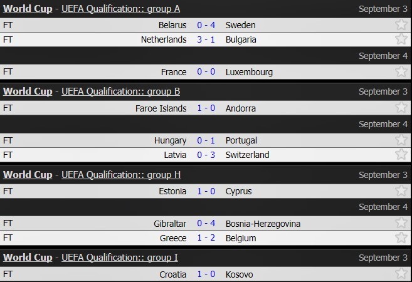Favorite the Gibraltar vs Bosnia-Herzegovina match
Screen dimensions: 412x282
[401, 224]
